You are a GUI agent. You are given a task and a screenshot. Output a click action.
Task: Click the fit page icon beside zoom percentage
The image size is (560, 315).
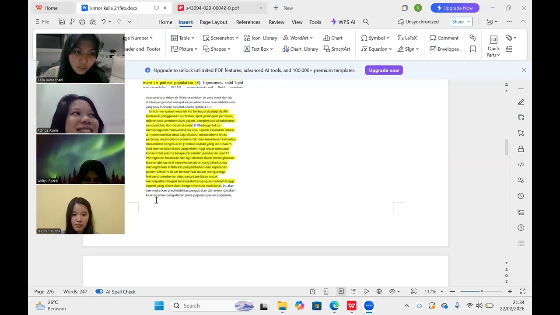414,291
